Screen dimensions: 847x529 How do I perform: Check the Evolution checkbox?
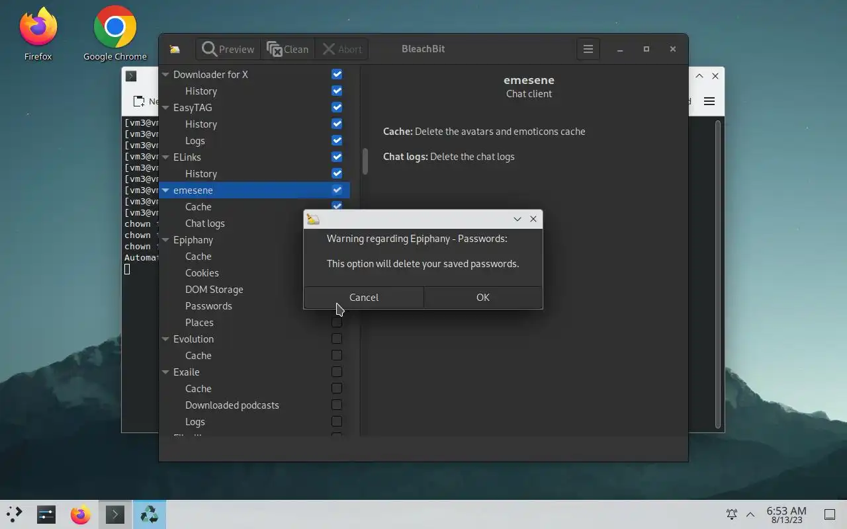pos(337,339)
